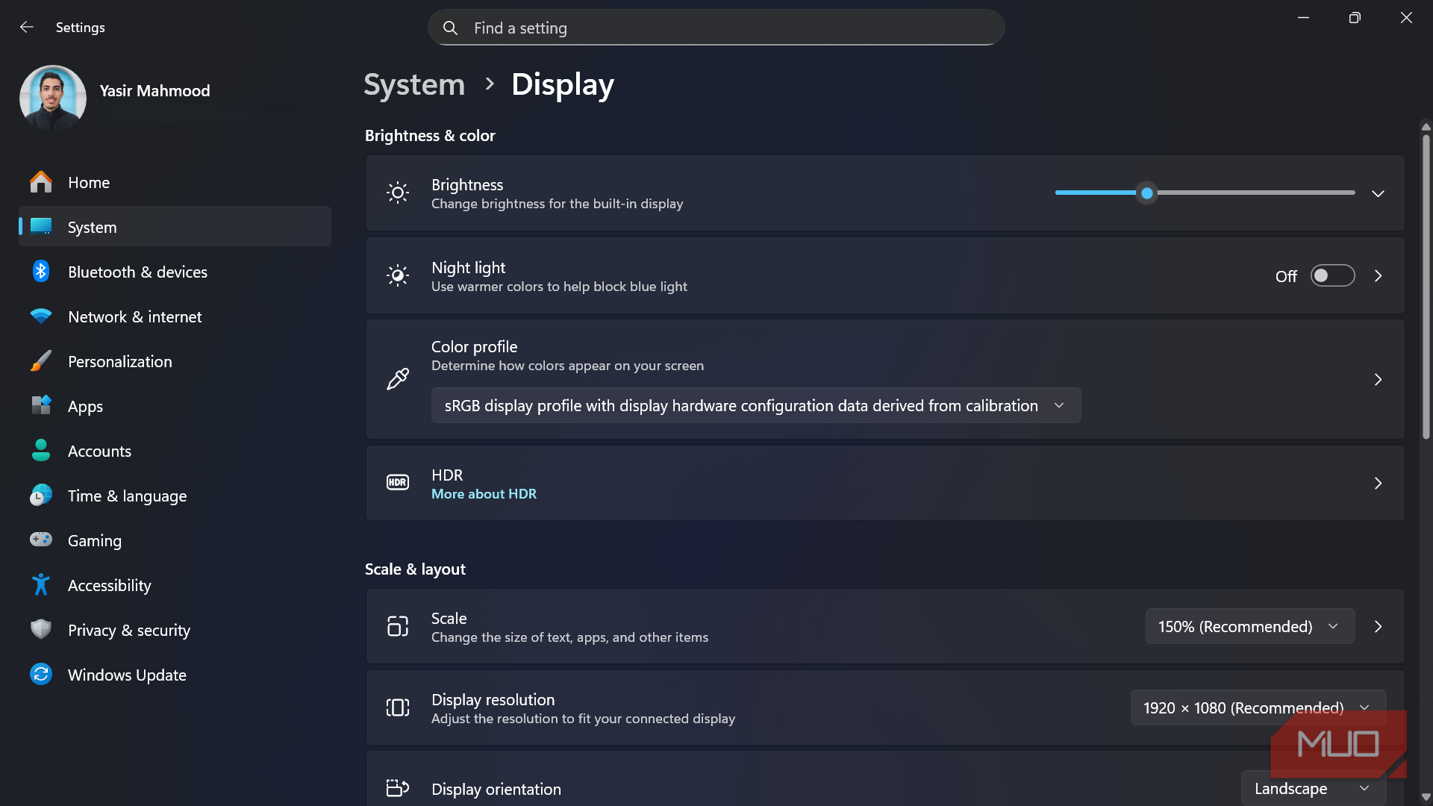
Task: Open the Display orientation Landscape dropdown
Action: coord(1314,789)
